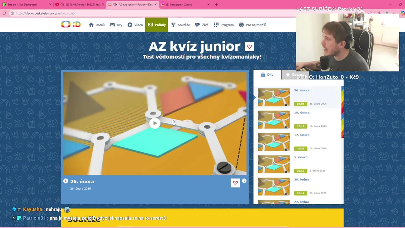Mute the YouTube tab via speaker icon
Image resolution: width=405 pixels, height=228 pixels.
[62, 4]
